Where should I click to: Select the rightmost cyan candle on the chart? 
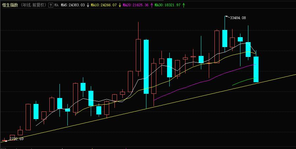[256, 69]
